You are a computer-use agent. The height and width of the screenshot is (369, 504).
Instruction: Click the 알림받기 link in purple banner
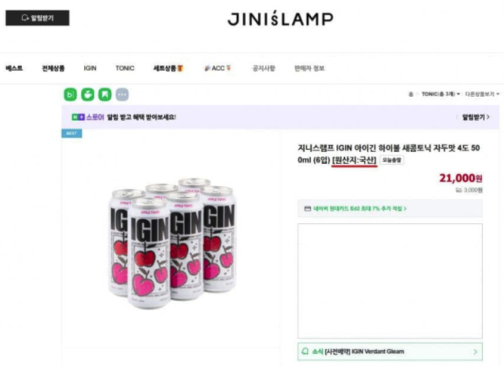(x=476, y=117)
